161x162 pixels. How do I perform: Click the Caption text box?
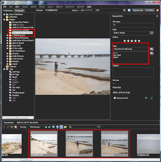[x=133, y=72]
